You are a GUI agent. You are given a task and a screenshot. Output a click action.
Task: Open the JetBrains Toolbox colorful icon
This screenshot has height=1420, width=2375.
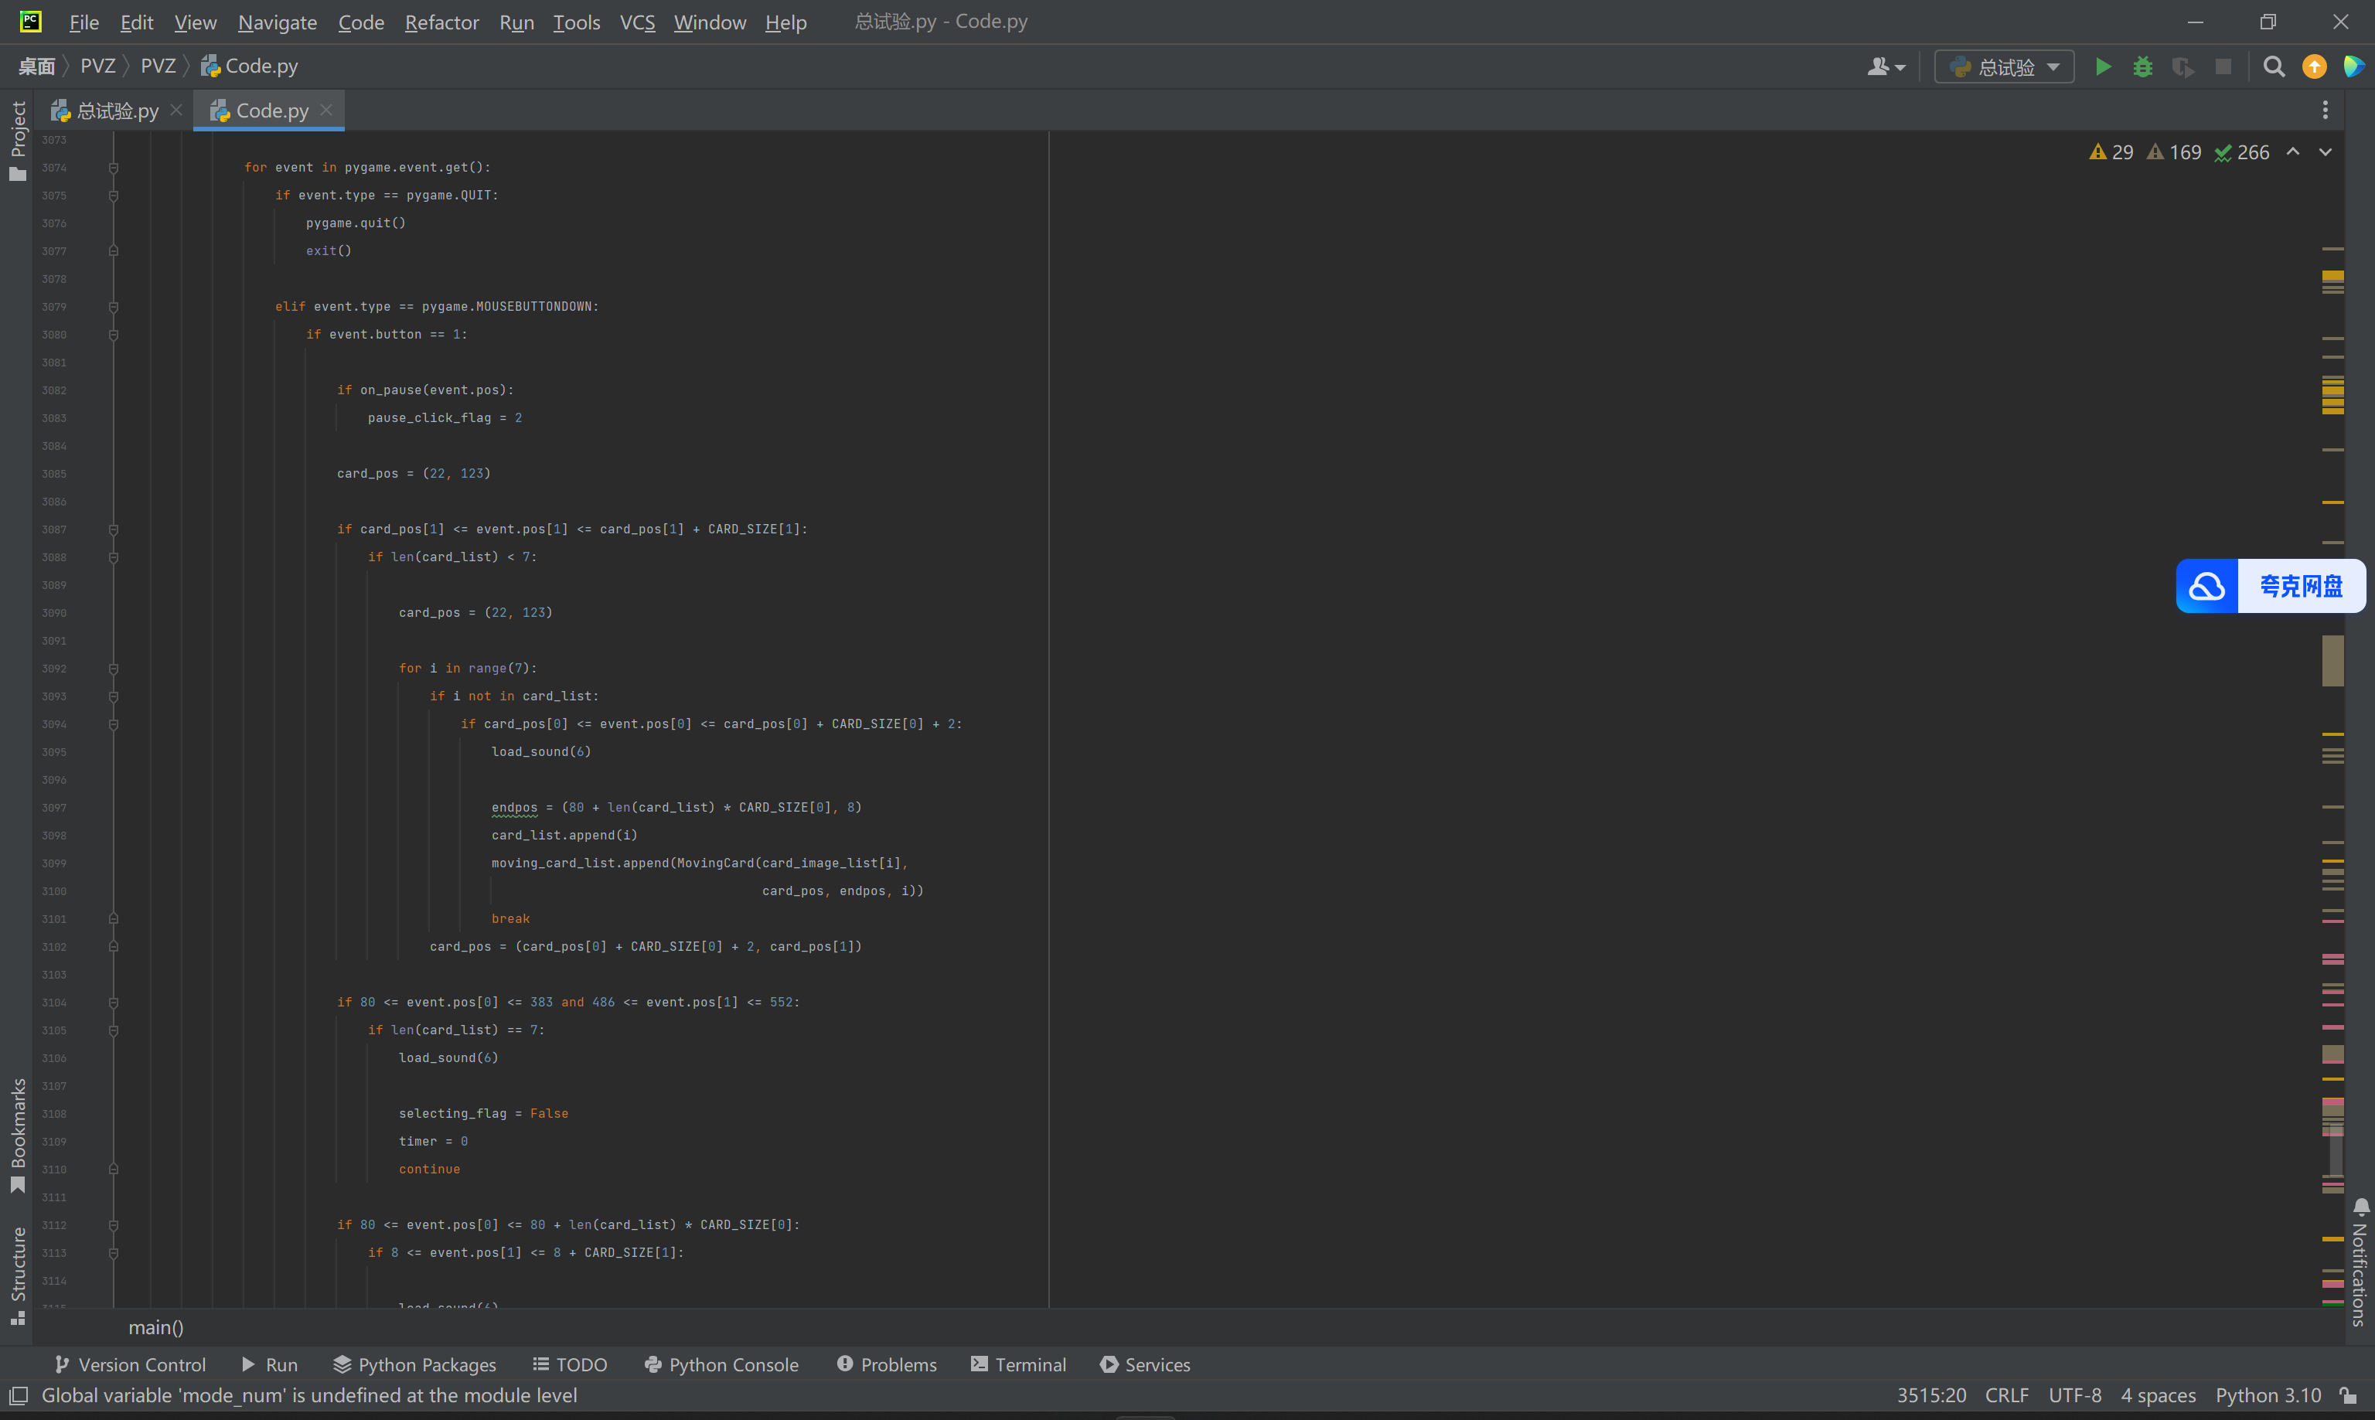coord(2353,67)
